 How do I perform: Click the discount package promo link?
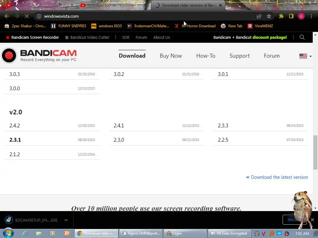point(250,37)
